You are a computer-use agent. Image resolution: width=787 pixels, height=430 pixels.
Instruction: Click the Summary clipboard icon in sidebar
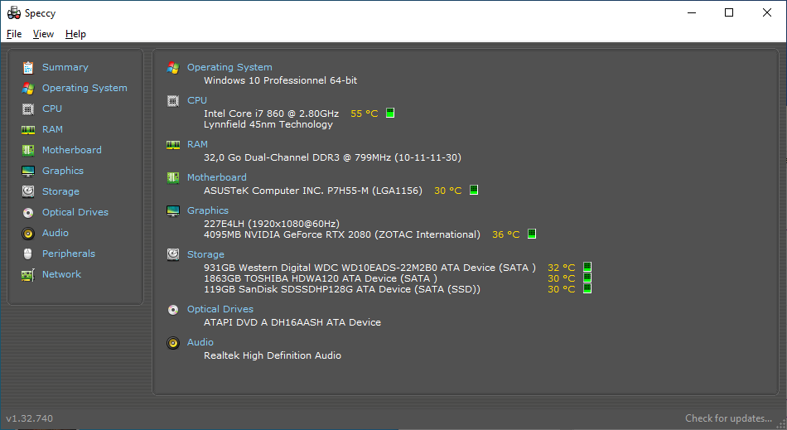pos(28,67)
